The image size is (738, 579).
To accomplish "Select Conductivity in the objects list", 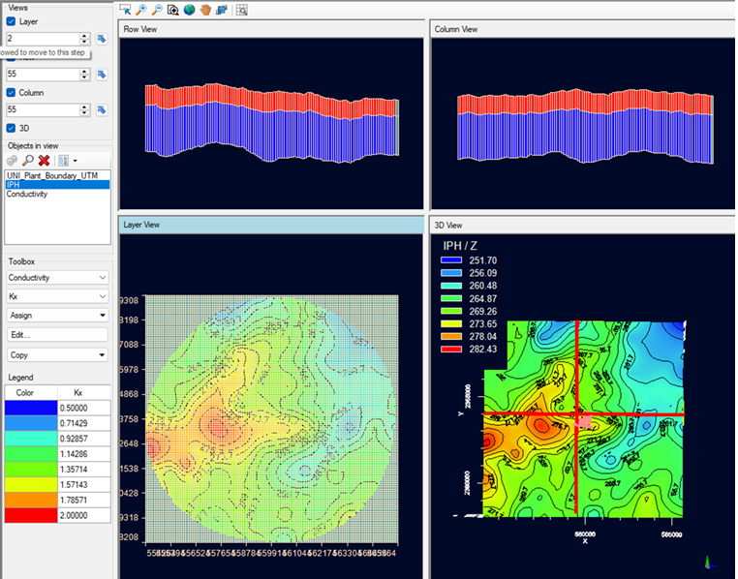I will [x=27, y=194].
